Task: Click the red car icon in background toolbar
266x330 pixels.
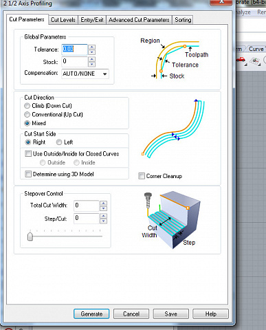Action: (241, 60)
